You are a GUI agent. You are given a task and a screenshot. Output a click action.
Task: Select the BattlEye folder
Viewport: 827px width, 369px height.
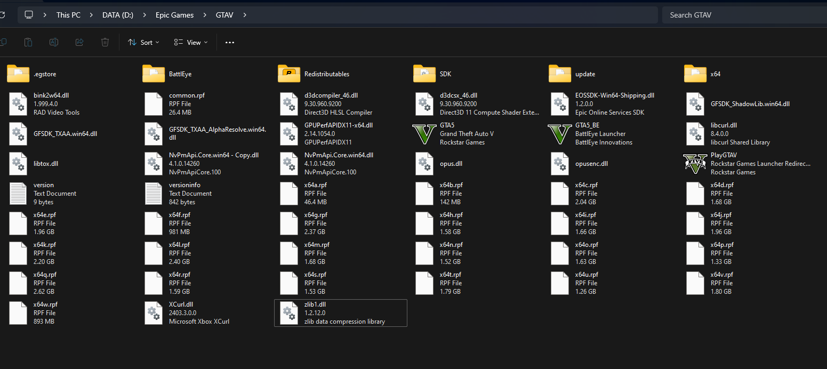pyautogui.click(x=154, y=74)
